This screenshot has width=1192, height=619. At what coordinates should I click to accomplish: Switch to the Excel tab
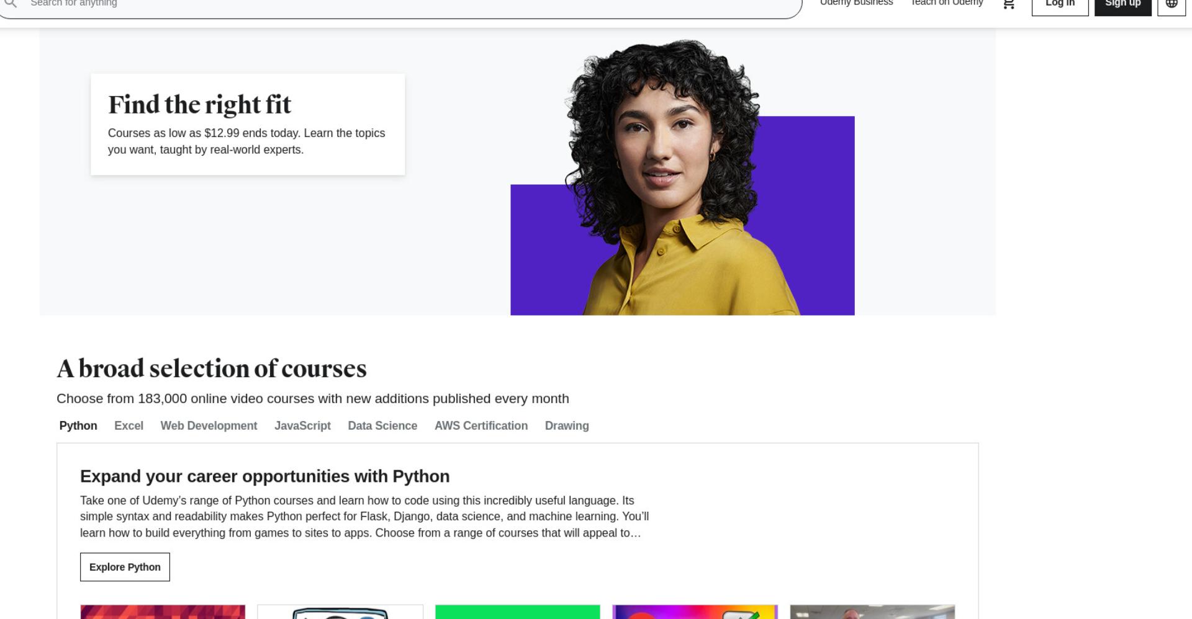(129, 426)
